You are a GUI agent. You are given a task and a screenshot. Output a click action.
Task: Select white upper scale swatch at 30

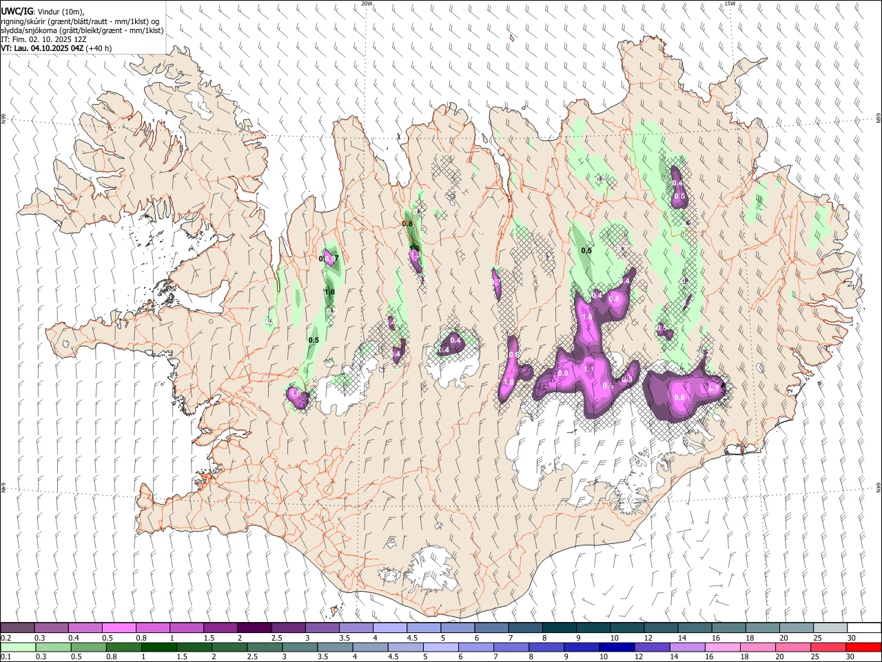tap(863, 628)
